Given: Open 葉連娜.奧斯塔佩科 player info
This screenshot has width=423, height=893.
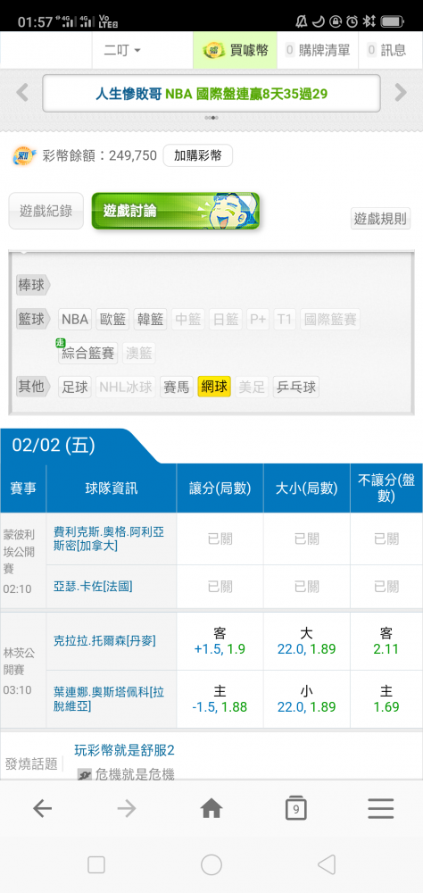Looking at the screenshot, I should pyautogui.click(x=109, y=699).
